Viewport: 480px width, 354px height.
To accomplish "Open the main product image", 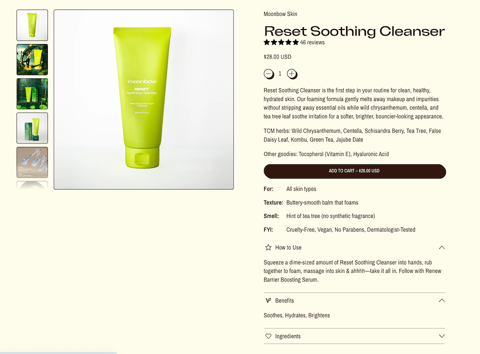I will 143,99.
